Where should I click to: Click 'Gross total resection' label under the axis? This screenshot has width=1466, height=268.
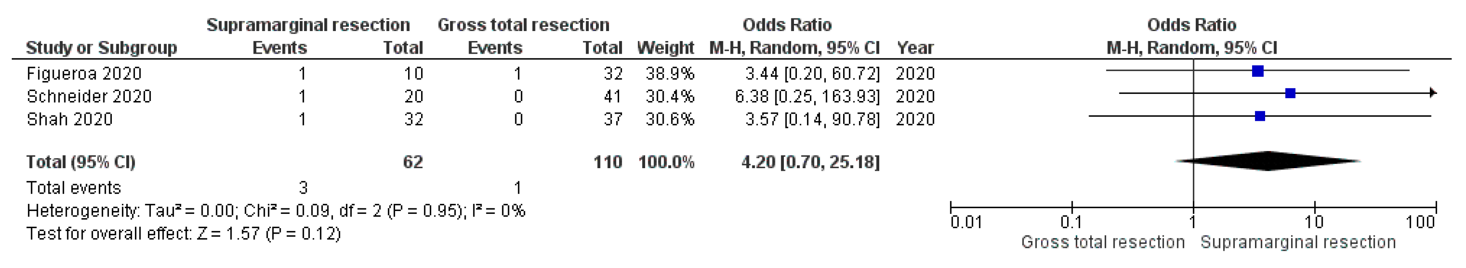1103,242
